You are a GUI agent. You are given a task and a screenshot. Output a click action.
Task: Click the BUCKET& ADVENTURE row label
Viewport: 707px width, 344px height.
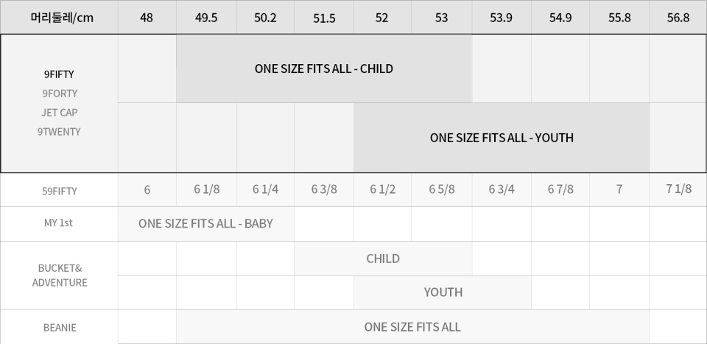pyautogui.click(x=59, y=275)
